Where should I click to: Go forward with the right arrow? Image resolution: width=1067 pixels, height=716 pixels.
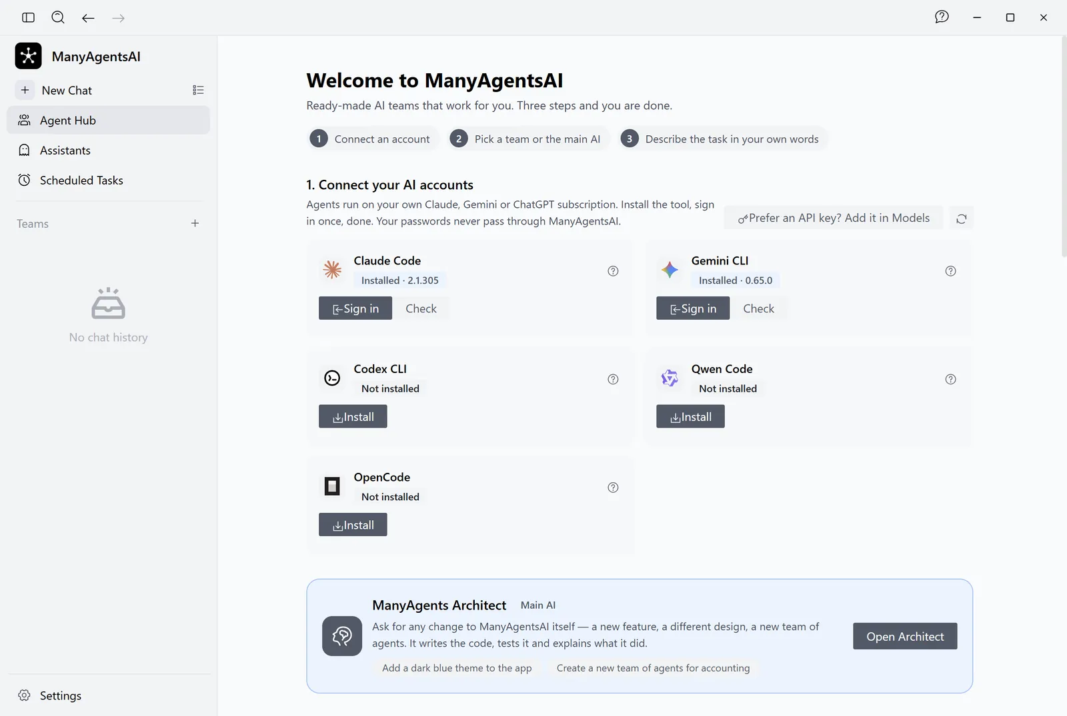pyautogui.click(x=119, y=18)
